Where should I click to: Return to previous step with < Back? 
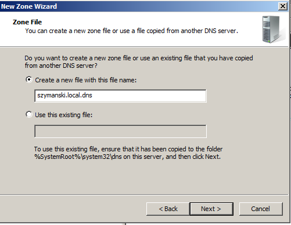[x=168, y=209]
